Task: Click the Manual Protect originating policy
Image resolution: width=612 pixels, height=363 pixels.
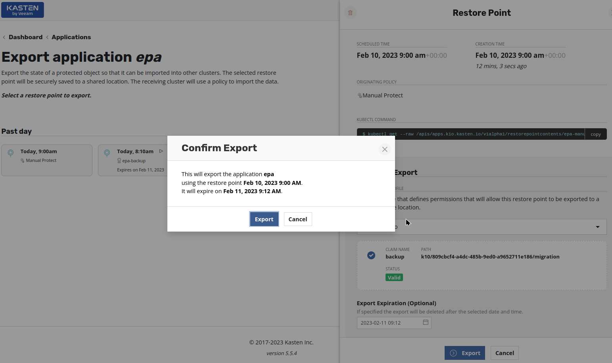Action: click(x=380, y=95)
